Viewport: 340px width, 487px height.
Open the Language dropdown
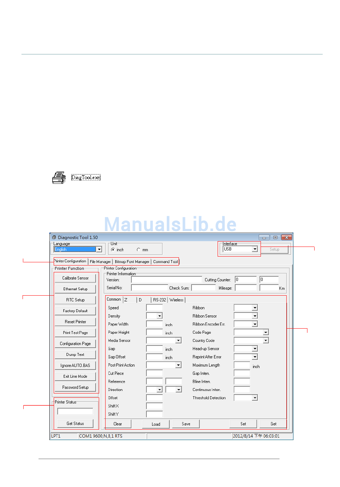tap(99, 249)
